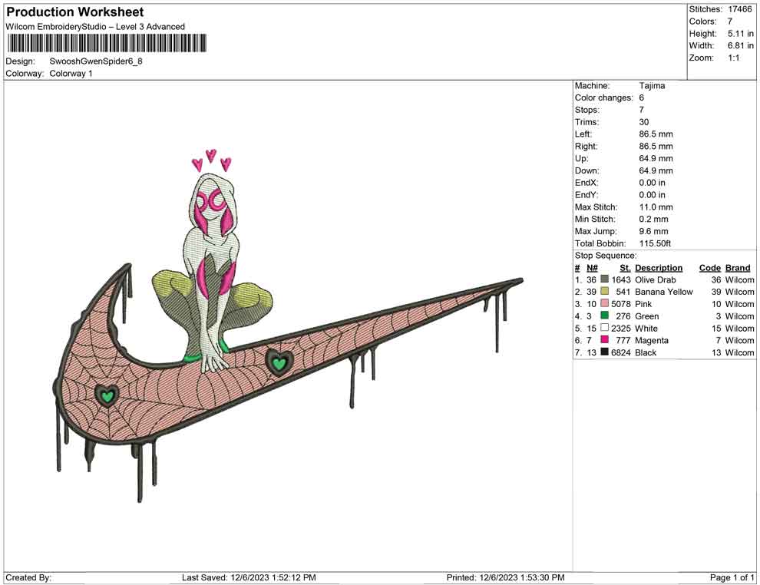Image resolution: width=760 pixels, height=585 pixels.
Task: Click the Olive Drab color swatch
Action: (604, 279)
